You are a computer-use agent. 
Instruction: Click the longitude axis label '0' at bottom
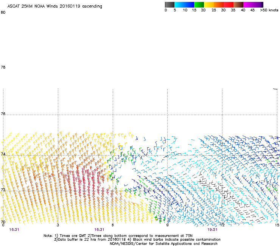coord(3,225)
